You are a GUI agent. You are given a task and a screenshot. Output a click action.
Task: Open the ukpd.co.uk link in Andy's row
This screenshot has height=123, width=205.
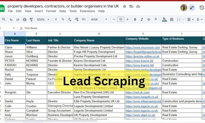click(x=140, y=115)
